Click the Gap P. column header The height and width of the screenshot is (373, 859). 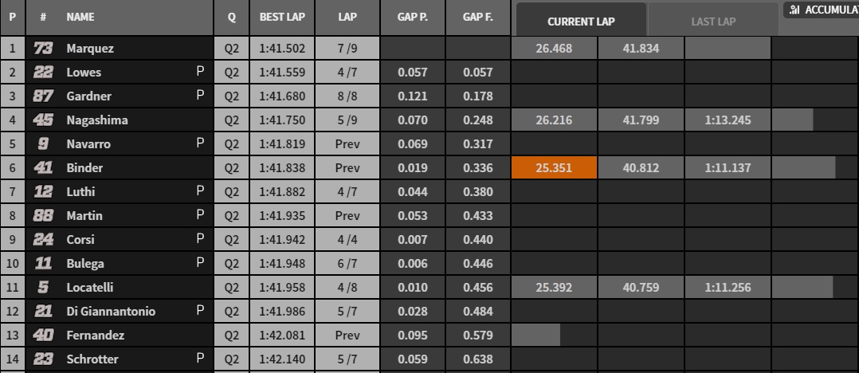click(413, 17)
